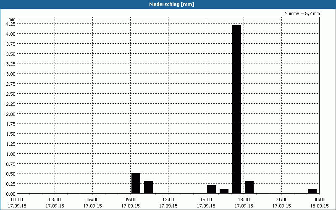The height and width of the screenshot is (210, 336).
Task: Click the tallest bar before 18:00
Action: (236, 109)
